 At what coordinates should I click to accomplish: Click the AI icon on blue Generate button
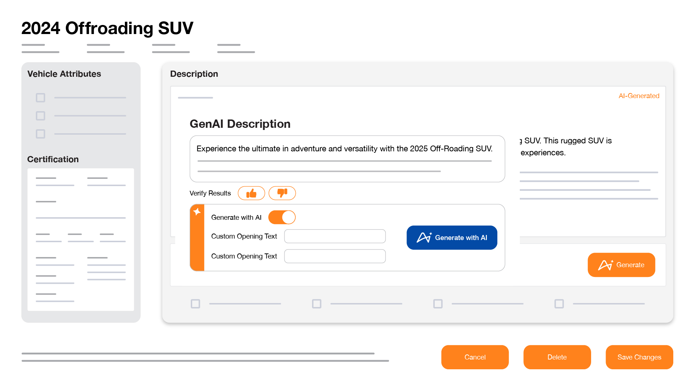click(x=424, y=237)
